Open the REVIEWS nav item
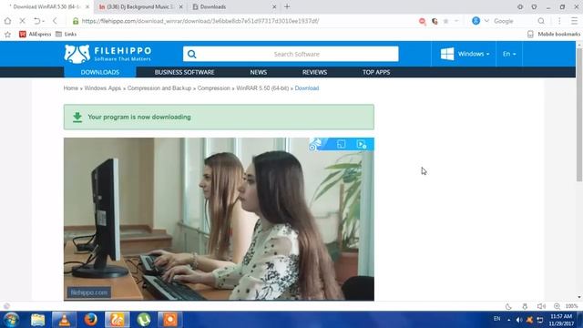The height and width of the screenshot is (328, 583). 314,72
